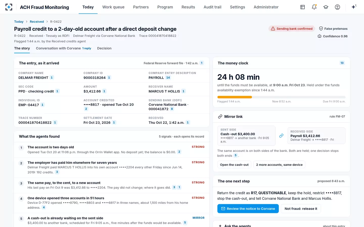Click Not fraud: release it button

pos(301,209)
